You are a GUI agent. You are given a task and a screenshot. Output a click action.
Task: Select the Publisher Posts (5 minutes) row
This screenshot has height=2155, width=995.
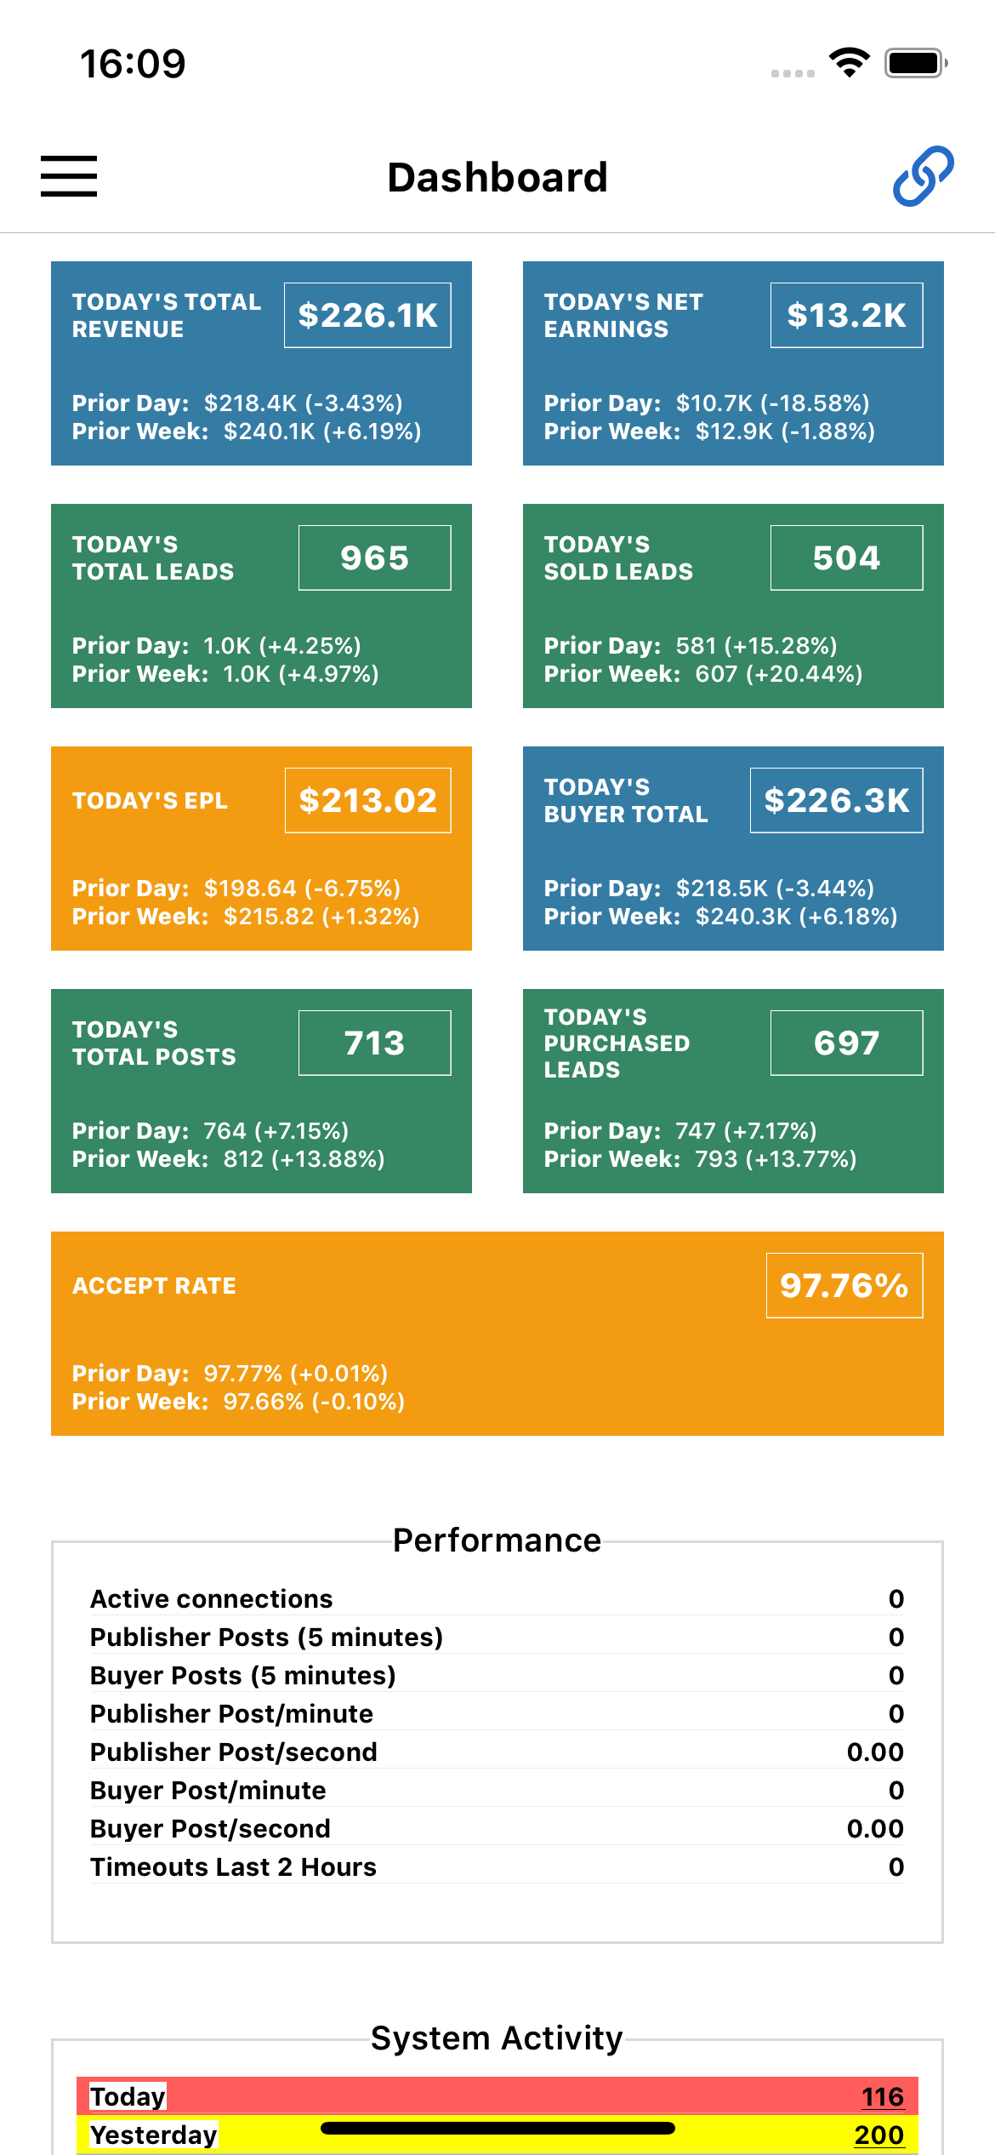tap(497, 1637)
